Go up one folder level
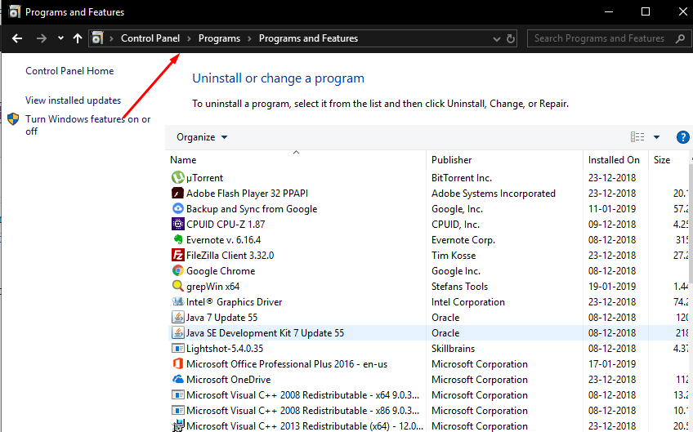This screenshot has width=693, height=432. pyautogui.click(x=78, y=38)
